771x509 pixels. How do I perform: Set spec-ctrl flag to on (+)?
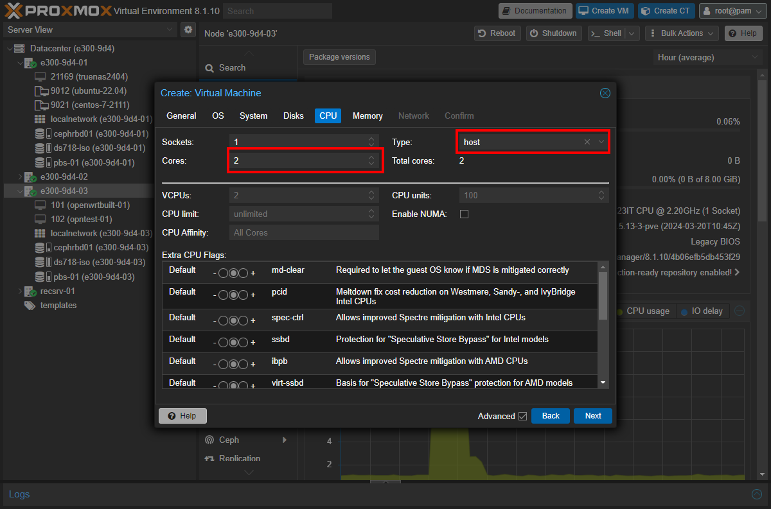tap(244, 320)
